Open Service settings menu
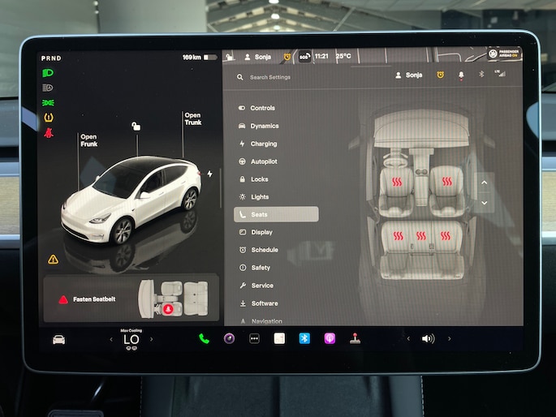Screen dimensions: 556x417 (256, 286)
